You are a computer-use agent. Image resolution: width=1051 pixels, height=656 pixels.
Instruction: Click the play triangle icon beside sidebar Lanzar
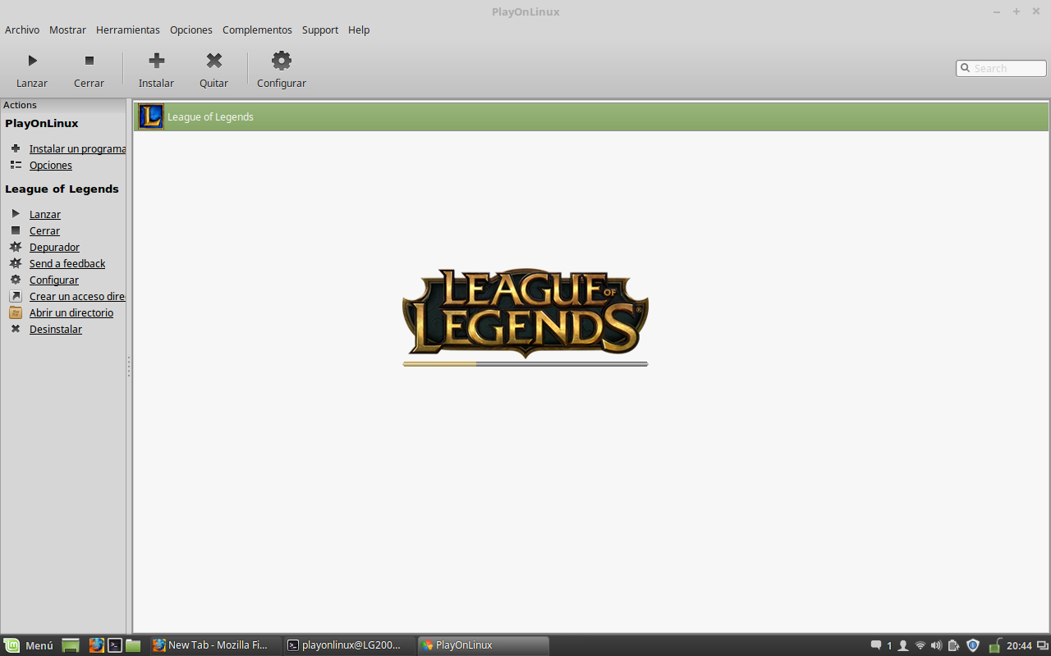16,214
